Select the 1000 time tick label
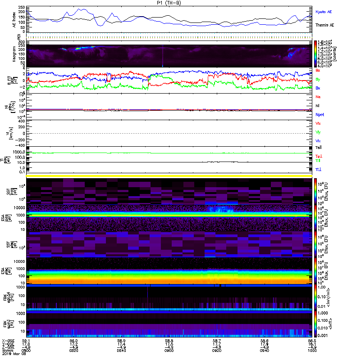338x360 pixels. click(312, 351)
